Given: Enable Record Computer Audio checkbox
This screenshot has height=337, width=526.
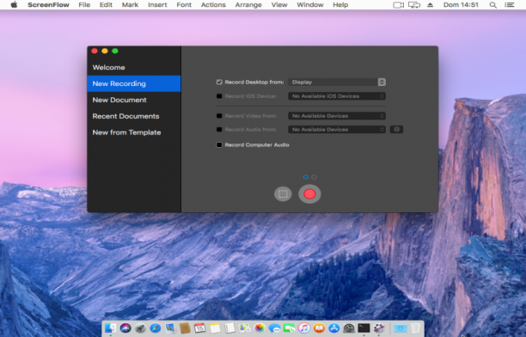Looking at the screenshot, I should pos(219,145).
